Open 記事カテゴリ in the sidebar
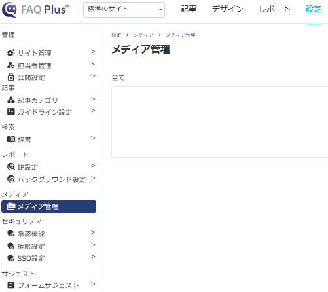This screenshot has height=292, width=328. (37, 100)
